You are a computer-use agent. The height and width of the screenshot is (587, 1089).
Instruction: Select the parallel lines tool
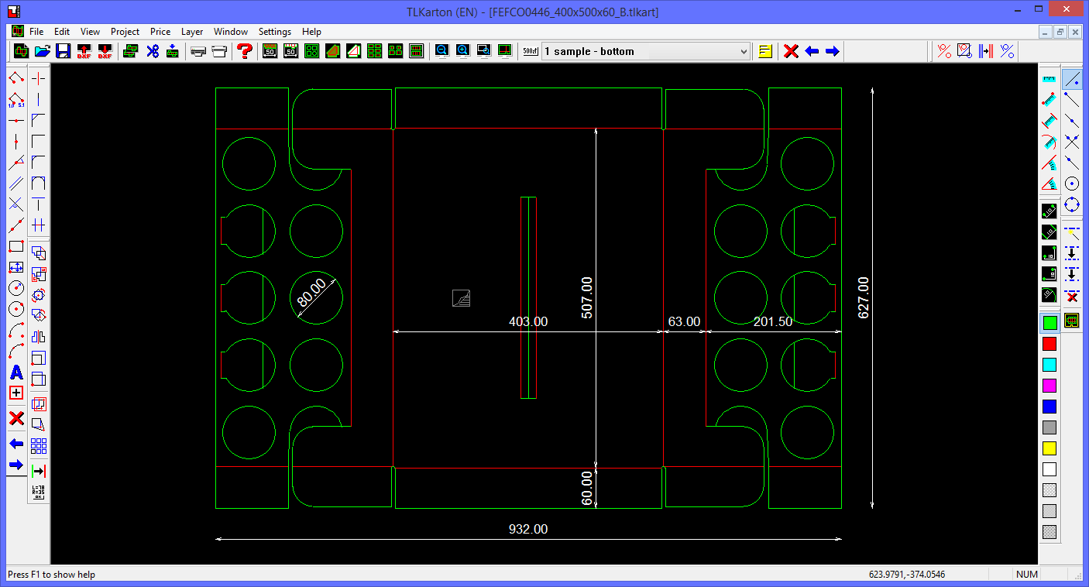[x=16, y=184]
